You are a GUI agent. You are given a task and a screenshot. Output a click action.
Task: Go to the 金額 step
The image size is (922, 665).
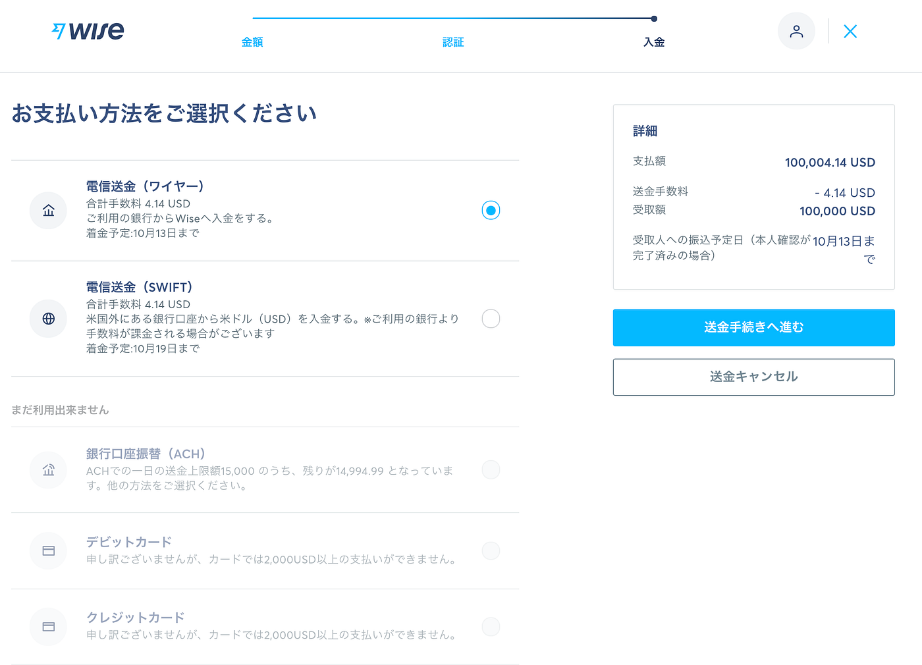tap(252, 42)
